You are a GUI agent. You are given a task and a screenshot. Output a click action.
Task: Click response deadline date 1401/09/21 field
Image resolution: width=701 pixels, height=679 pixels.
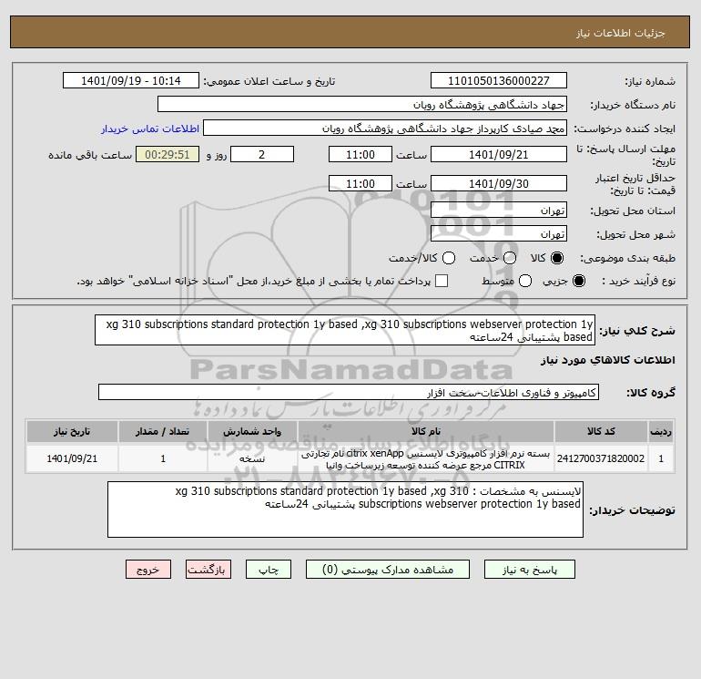point(499,154)
